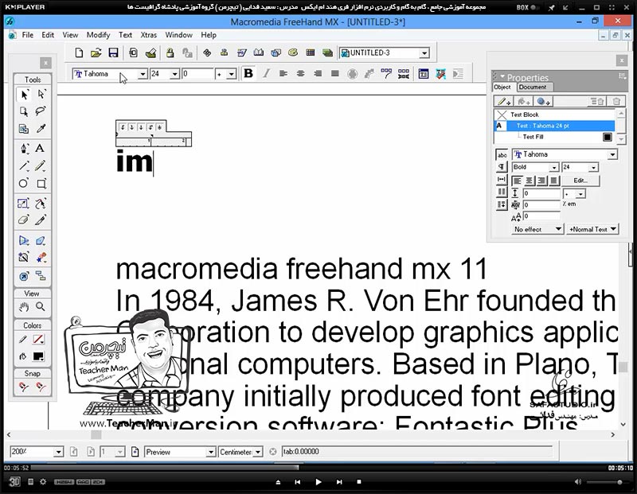Viewport: 637px width, 494px height.
Task: Save document with floppy disk icon
Action: tap(113, 53)
